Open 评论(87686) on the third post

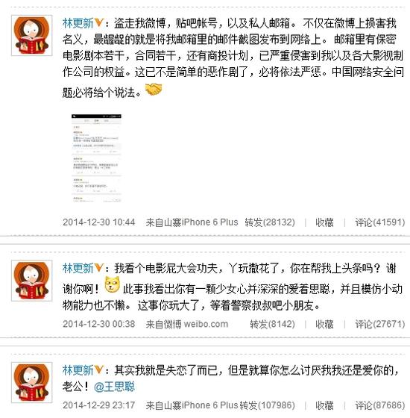(380, 405)
